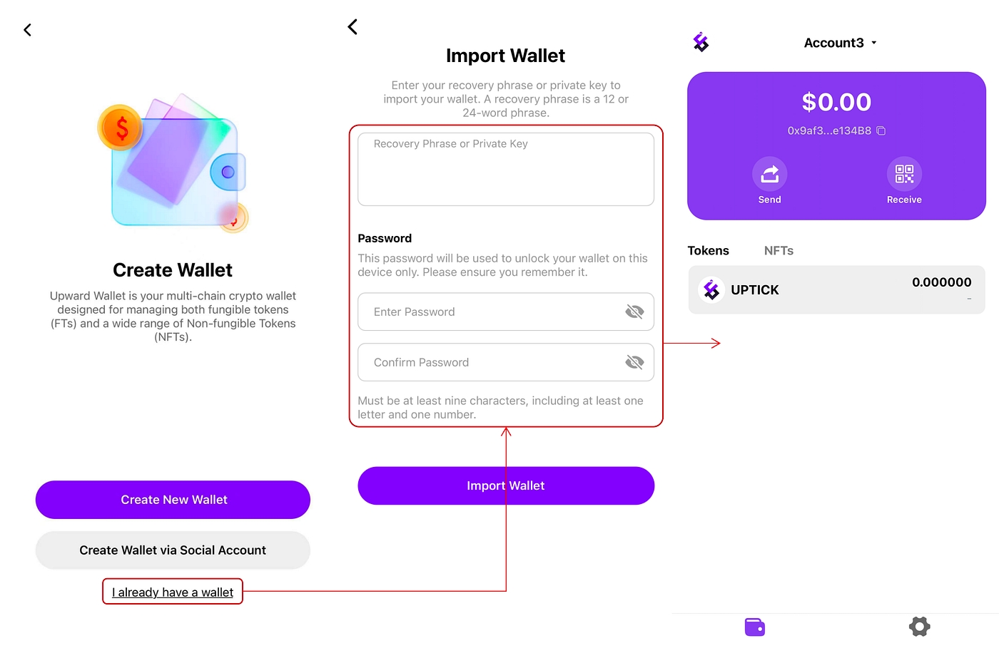
Task: Open the UPTICK token row
Action: (x=836, y=290)
